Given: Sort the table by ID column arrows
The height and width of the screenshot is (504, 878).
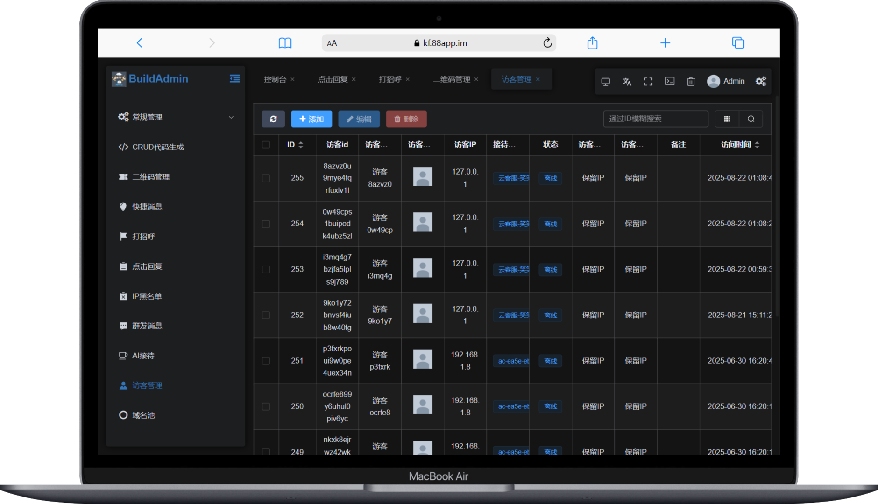Looking at the screenshot, I should (x=301, y=145).
